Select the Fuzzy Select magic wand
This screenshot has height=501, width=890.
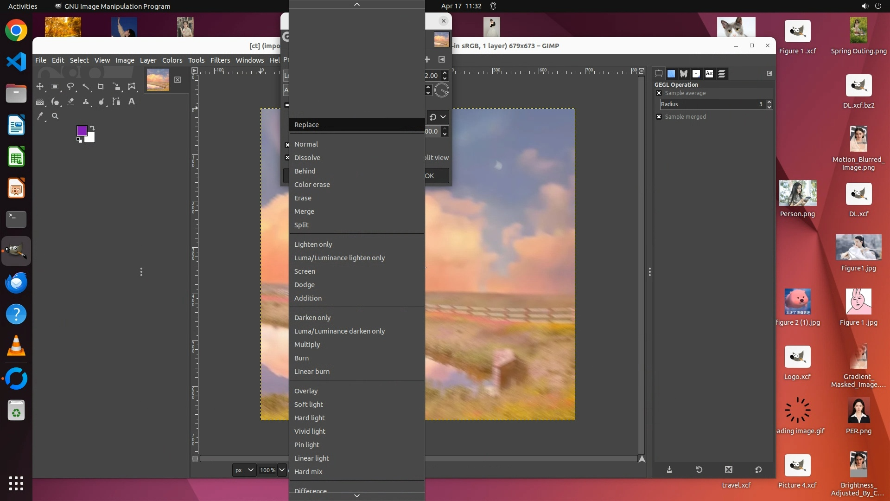click(x=86, y=87)
